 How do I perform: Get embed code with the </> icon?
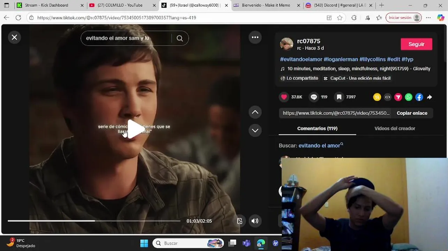(388, 97)
